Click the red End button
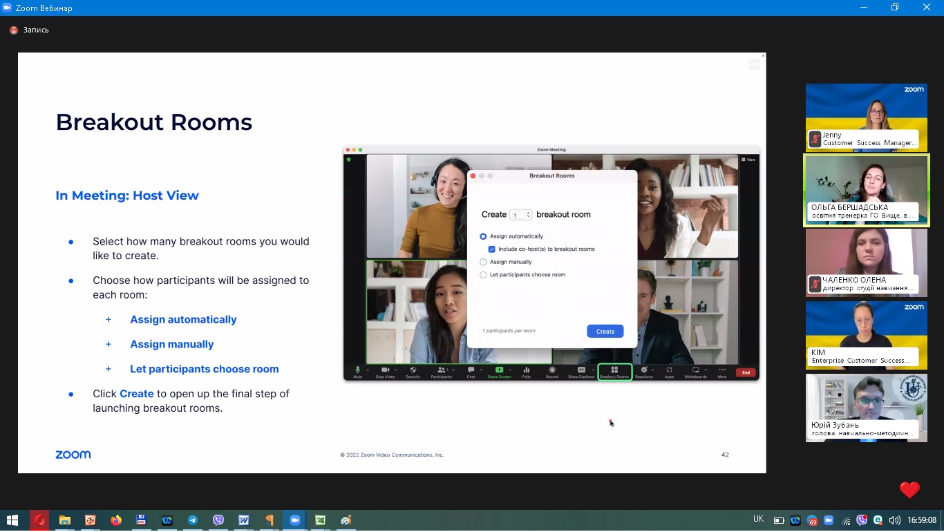This screenshot has height=532, width=944. (x=746, y=372)
